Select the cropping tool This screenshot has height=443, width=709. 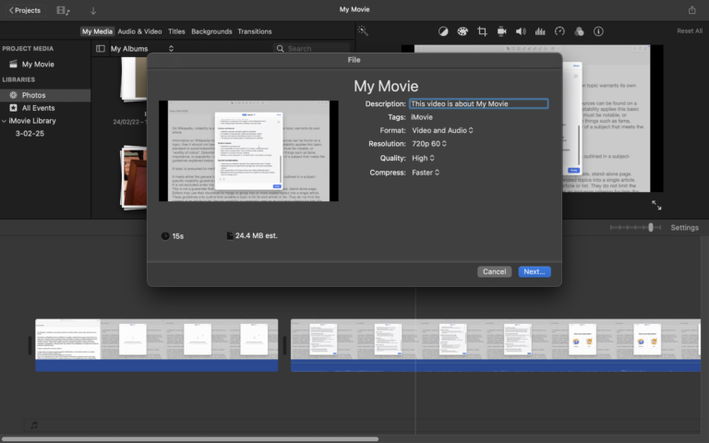[482, 31]
